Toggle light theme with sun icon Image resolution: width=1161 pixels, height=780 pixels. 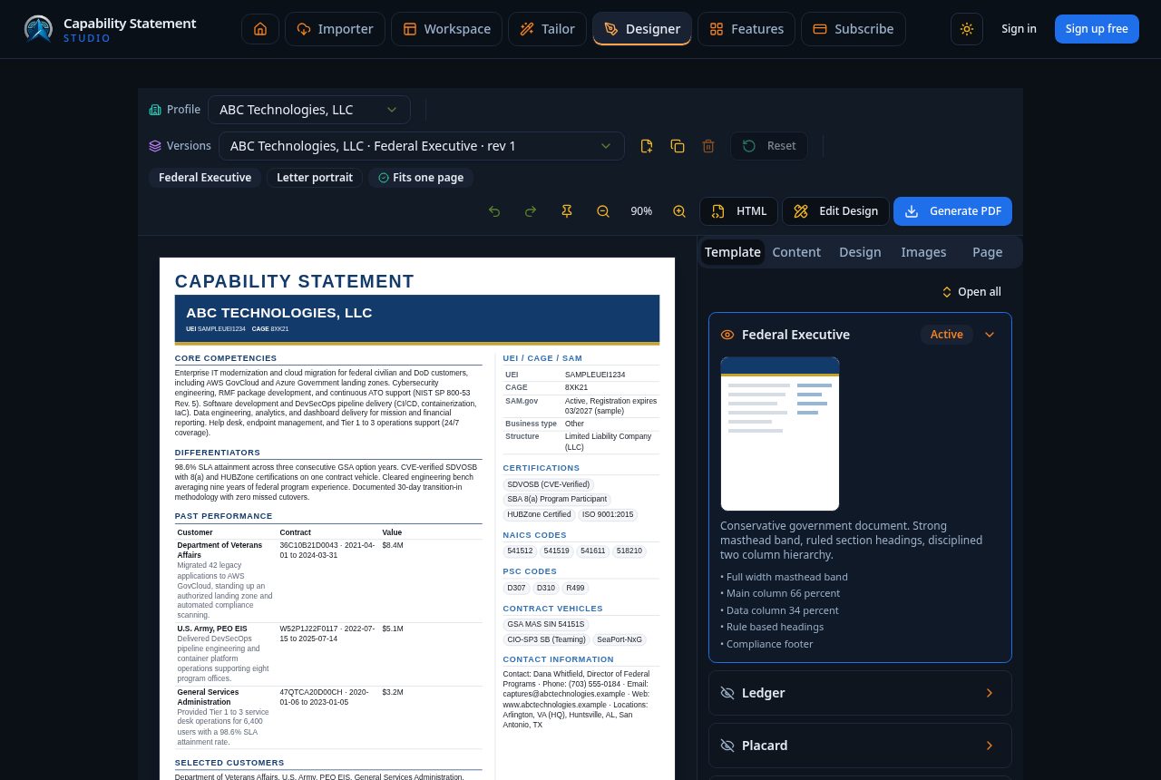[x=967, y=29]
